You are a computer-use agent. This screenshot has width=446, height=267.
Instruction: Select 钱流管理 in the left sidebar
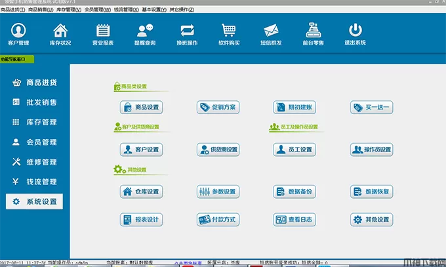pyautogui.click(x=34, y=182)
